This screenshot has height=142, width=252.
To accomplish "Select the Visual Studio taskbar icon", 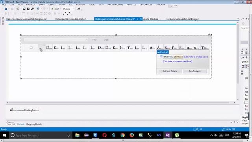I will point(168,135).
